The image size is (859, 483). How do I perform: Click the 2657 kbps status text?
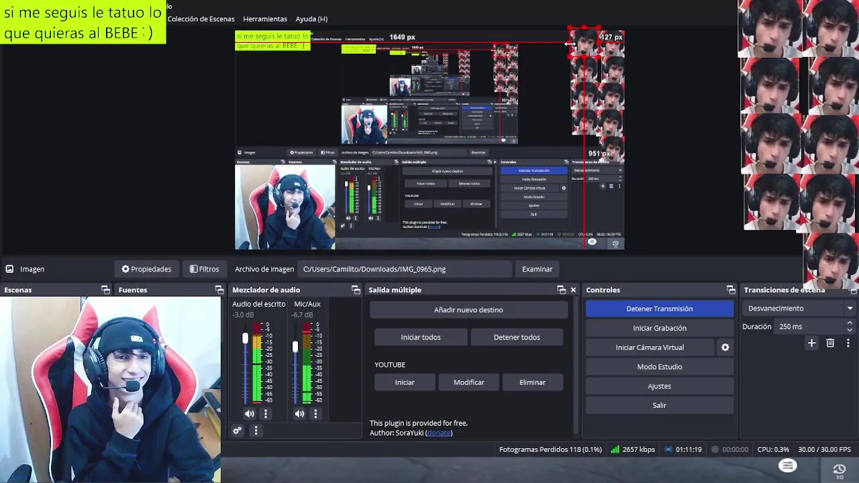(x=638, y=449)
